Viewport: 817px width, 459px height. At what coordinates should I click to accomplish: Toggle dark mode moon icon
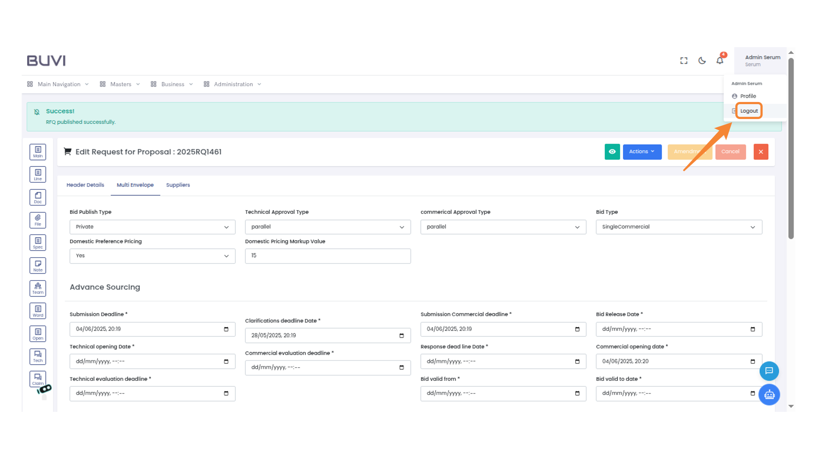[x=702, y=61]
